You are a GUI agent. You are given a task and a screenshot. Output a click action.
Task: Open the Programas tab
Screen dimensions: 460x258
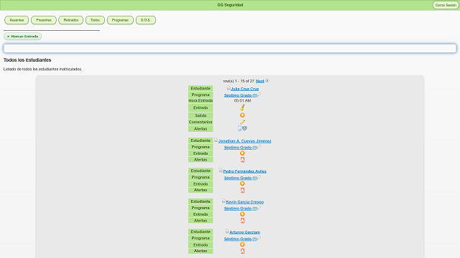point(120,20)
